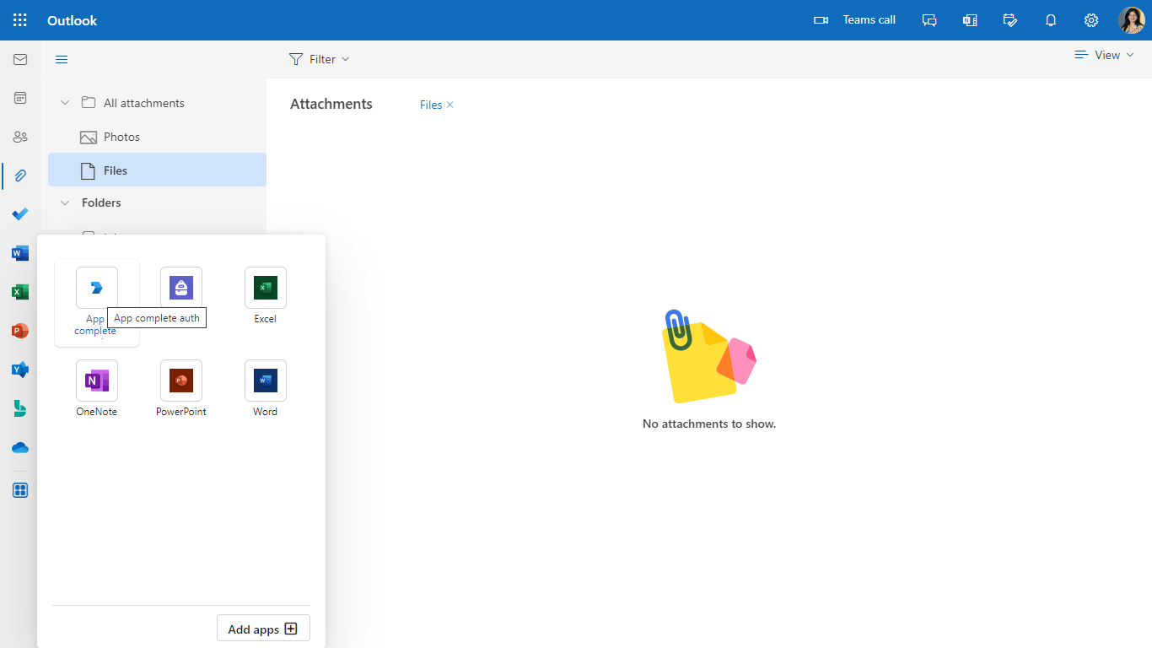The height and width of the screenshot is (648, 1152).
Task: Launch Word from the apps flyout
Action: click(266, 389)
